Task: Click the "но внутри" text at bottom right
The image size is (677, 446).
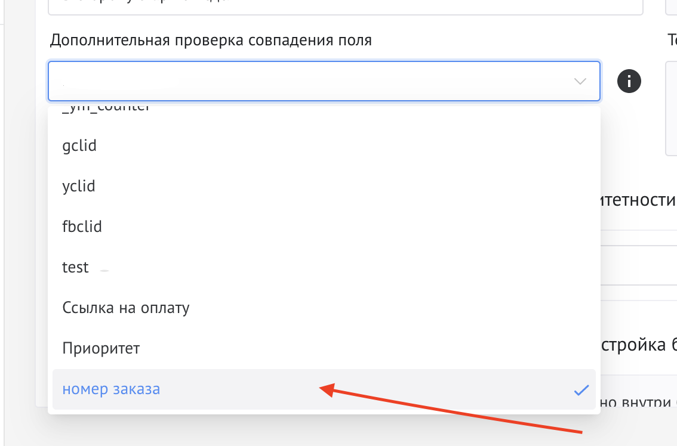Action: (638, 402)
